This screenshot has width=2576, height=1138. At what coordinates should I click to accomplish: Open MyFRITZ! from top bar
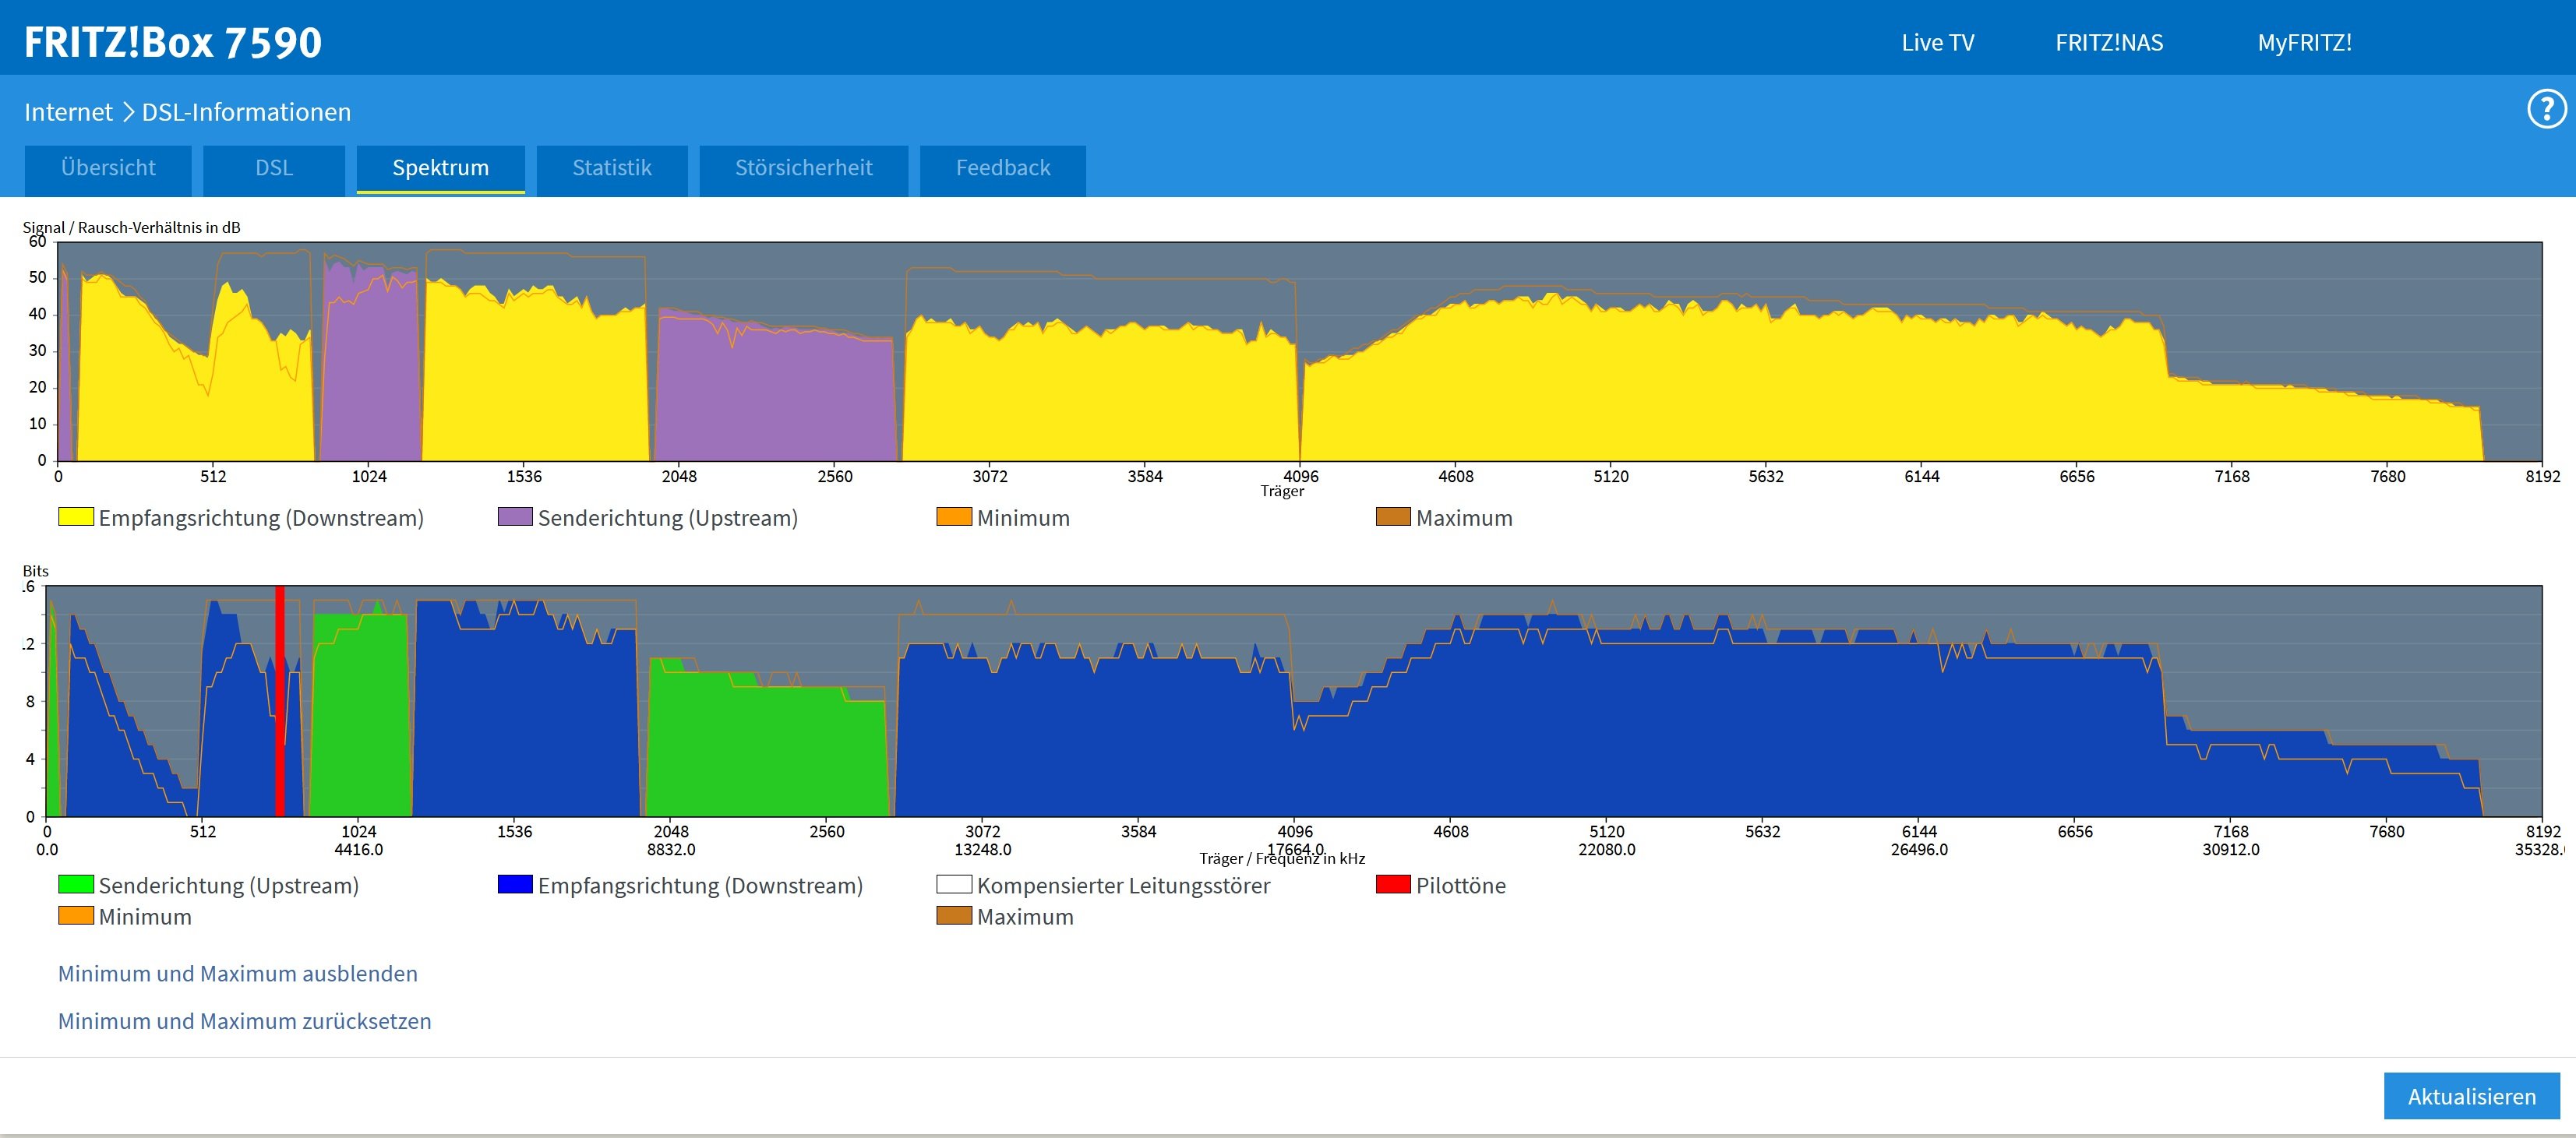point(2304,43)
